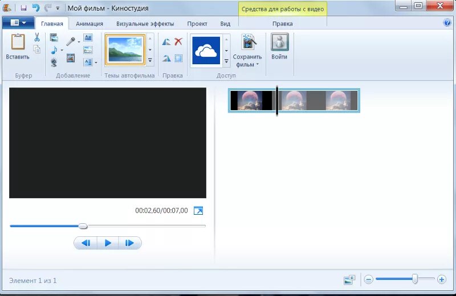Open the blue application file menu
456x296 pixels.
(18, 23)
